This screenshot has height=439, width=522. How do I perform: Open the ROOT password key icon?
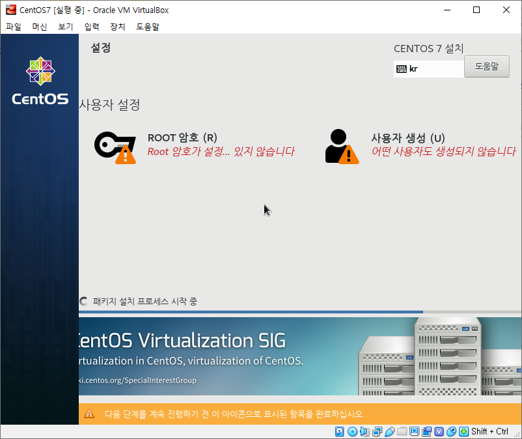click(115, 148)
